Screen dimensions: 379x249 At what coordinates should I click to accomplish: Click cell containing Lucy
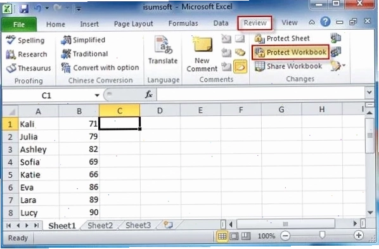(39, 213)
